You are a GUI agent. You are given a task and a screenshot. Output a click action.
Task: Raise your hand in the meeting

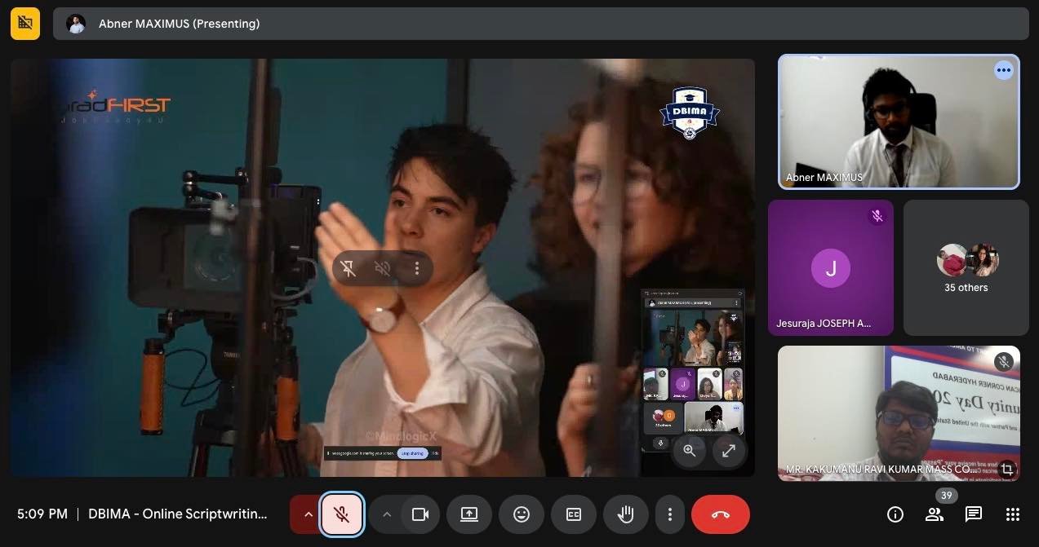click(x=626, y=514)
